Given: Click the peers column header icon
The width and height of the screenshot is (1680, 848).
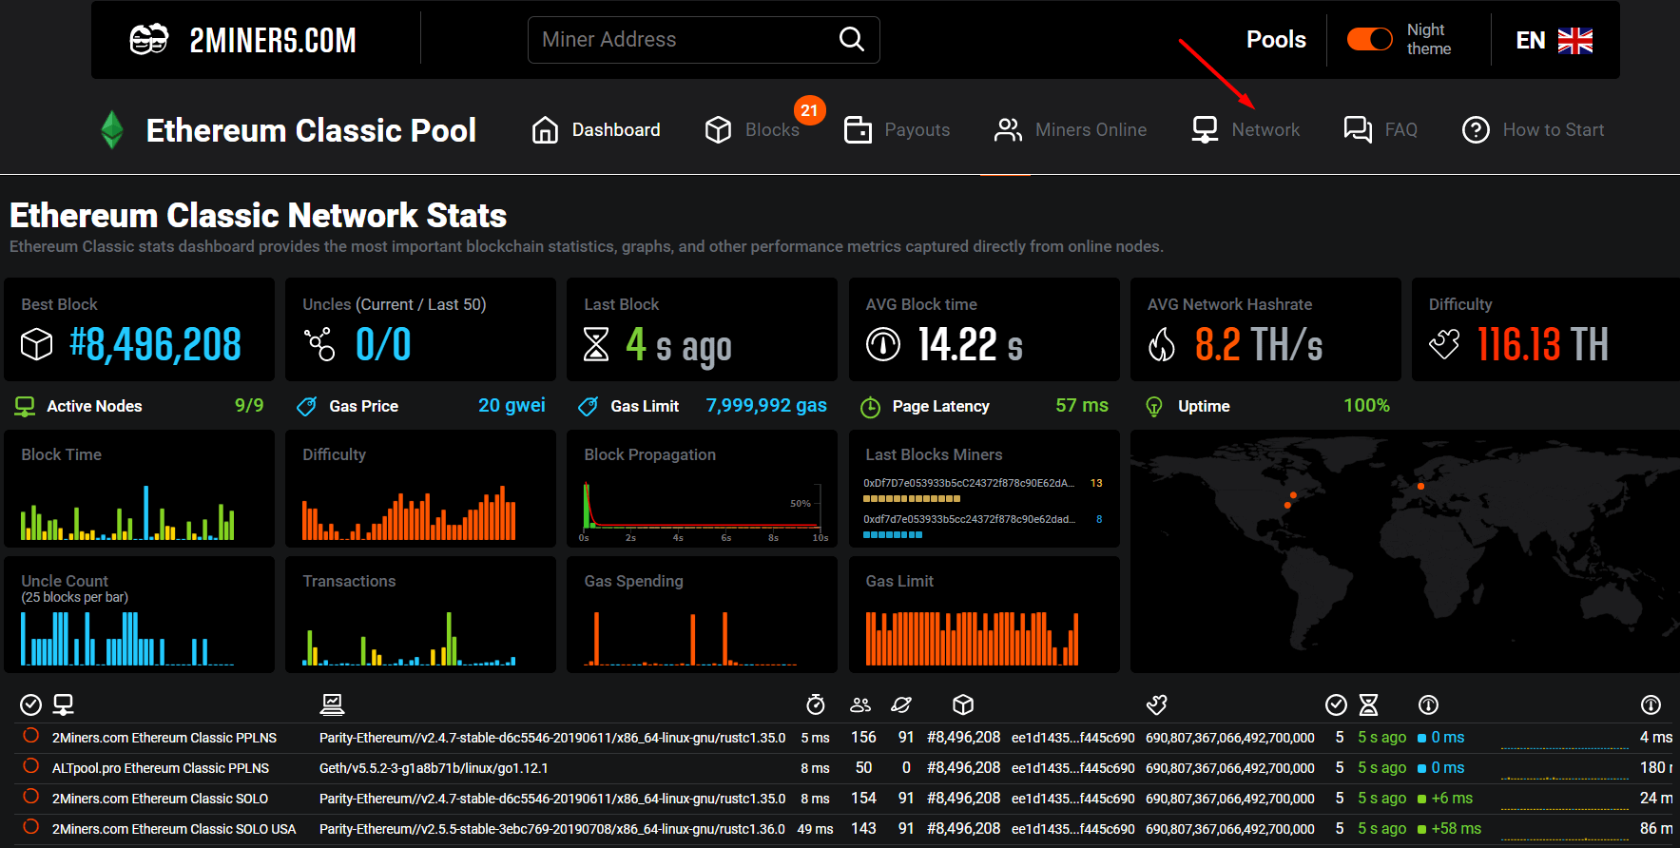Looking at the screenshot, I should click(x=860, y=704).
